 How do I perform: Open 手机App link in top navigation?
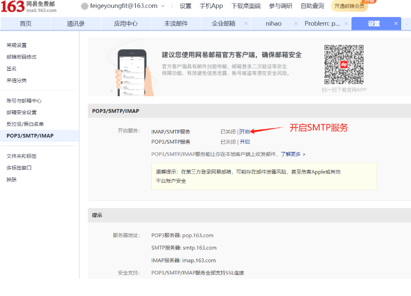coord(211,6)
